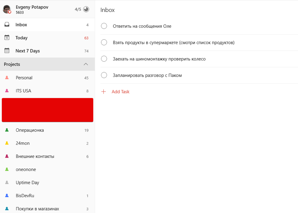This screenshot has width=298, height=213.
Task: Click the Покупки в магазинах teal icon
Action: click(x=7, y=209)
